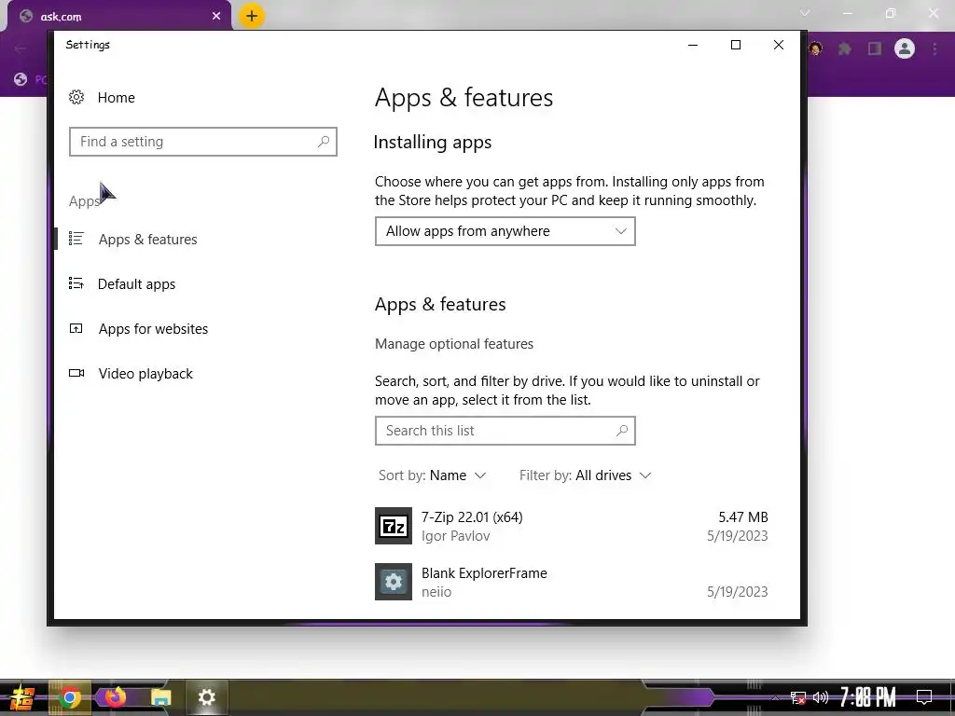The image size is (955, 716).
Task: Switch to ask.com browser tab
Action: 118,17
